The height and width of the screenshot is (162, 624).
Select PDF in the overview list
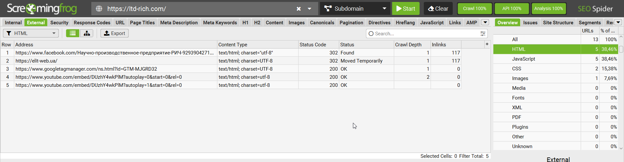pos(555,117)
